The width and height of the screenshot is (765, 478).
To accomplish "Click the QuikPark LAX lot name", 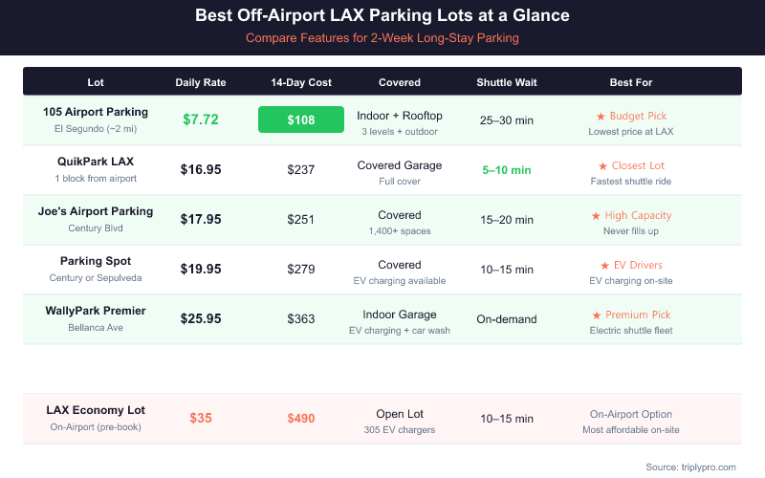I will [x=96, y=162].
